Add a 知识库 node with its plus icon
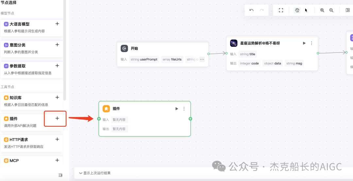The image size is (353, 181). 57,97
